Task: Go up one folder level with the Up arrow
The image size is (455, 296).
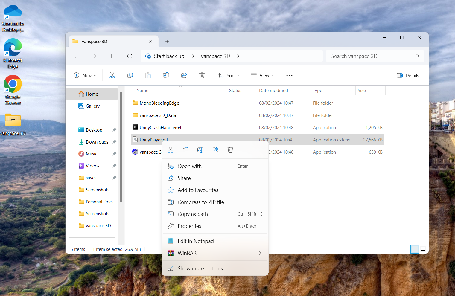Action: [112, 56]
